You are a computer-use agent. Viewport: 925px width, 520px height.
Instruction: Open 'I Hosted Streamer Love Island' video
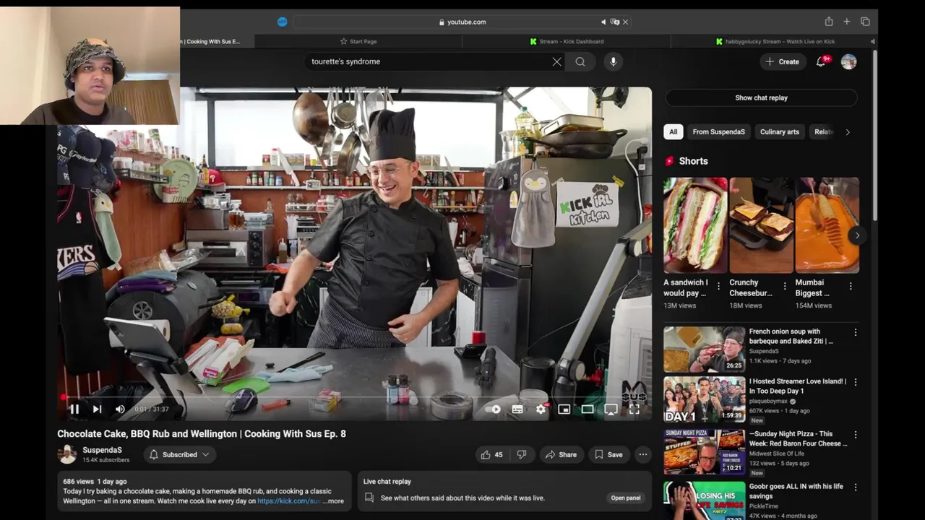click(704, 399)
